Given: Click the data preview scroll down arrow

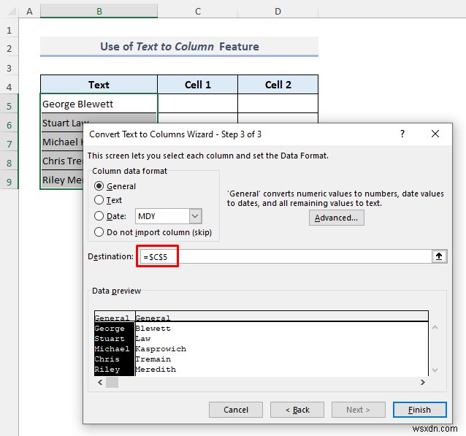Looking at the screenshot, I should point(435,370).
